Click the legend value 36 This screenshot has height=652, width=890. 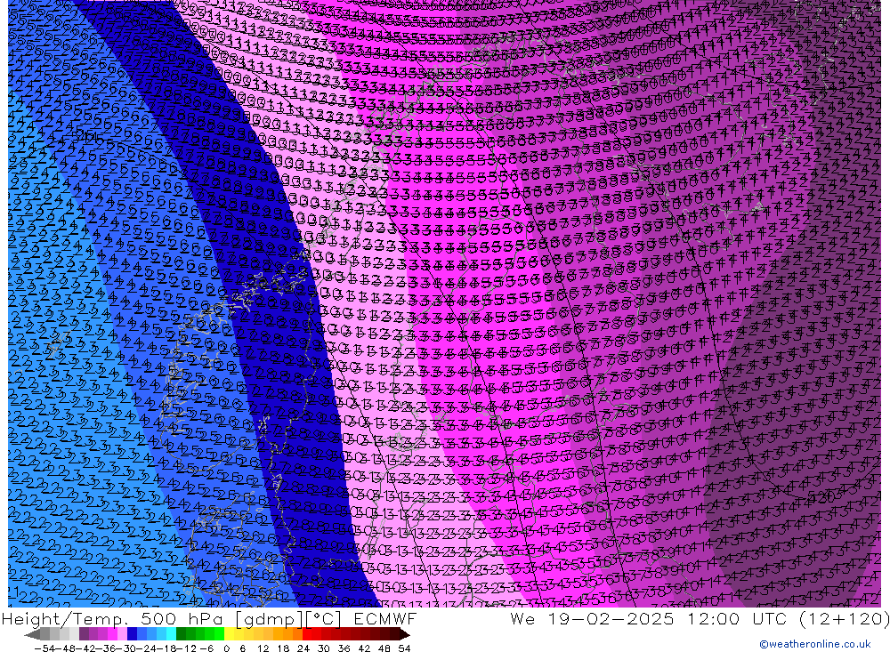[344, 648]
